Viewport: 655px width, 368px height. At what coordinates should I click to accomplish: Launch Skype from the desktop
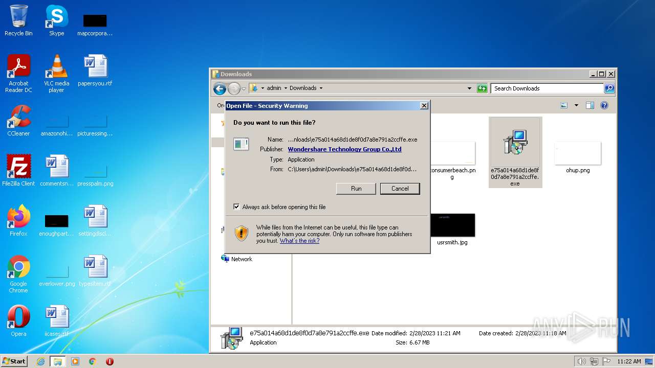[x=56, y=20]
